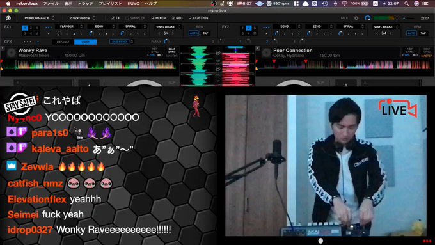Image resolution: width=435 pixels, height=245 pixels.
Task: Open the 2Deck Vertical layout dropdown
Action: click(83, 18)
